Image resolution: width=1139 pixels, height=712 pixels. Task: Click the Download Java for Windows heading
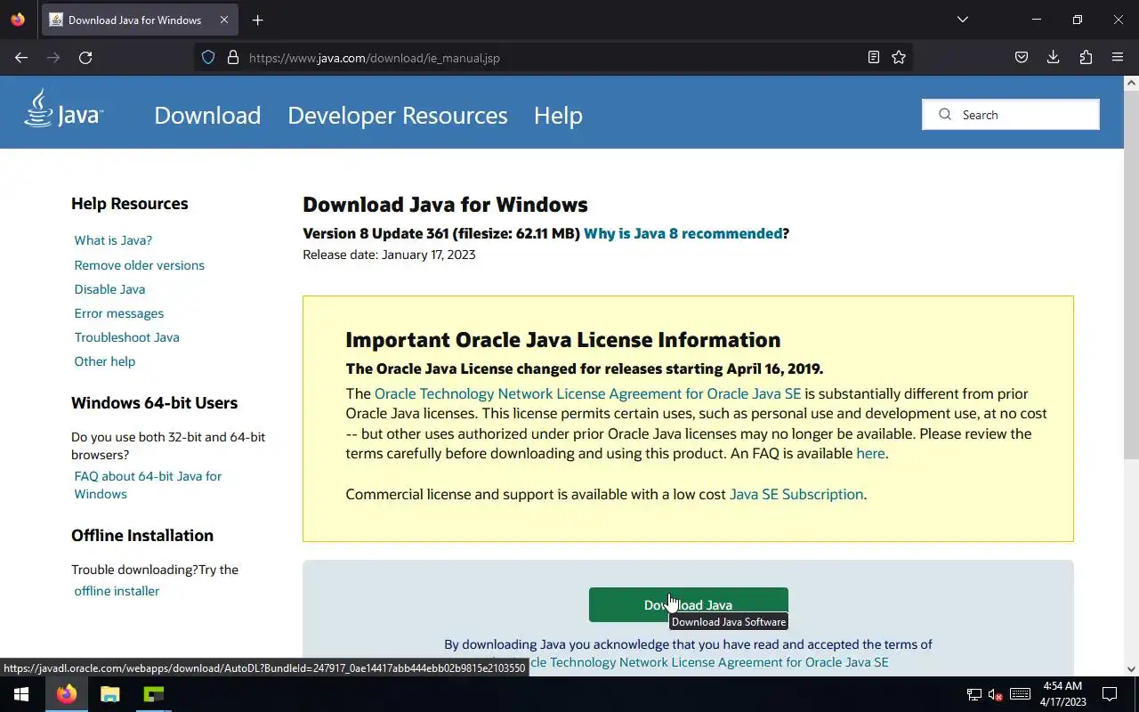(x=445, y=205)
